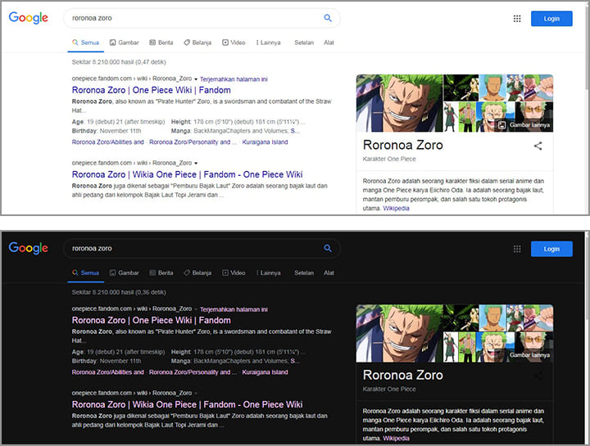Image resolution: width=590 pixels, height=446 pixels.
Task: Open Lainnya menu in dark mode window
Action: point(268,273)
